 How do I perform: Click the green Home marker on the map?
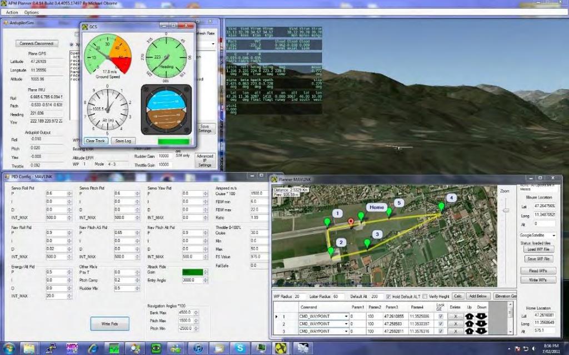(361, 217)
